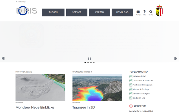Viewport: 179px width, 112px height.
Task: Open the Traunsee 3D image thumbnail
Action: click(97, 88)
